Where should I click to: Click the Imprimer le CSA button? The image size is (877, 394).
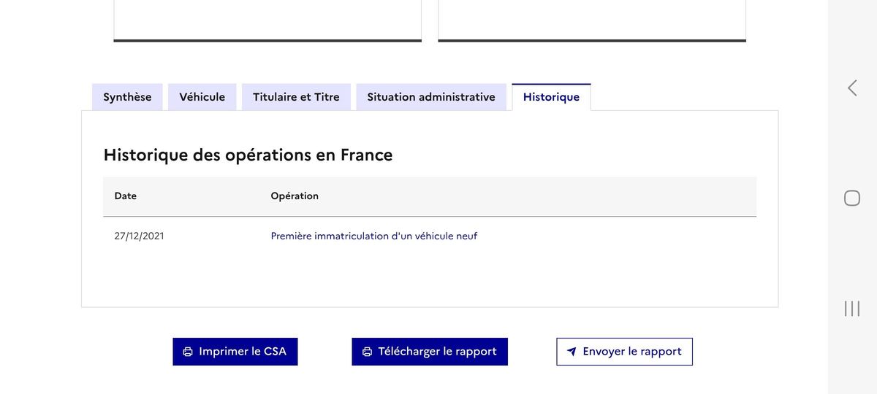pyautogui.click(x=235, y=352)
